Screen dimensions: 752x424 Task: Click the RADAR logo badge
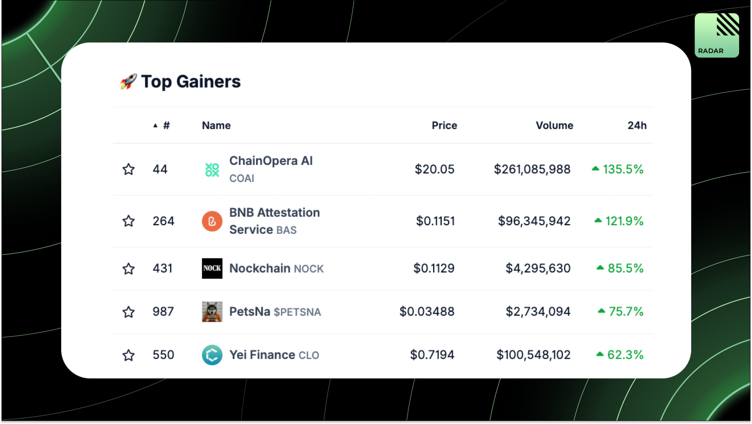click(x=717, y=35)
